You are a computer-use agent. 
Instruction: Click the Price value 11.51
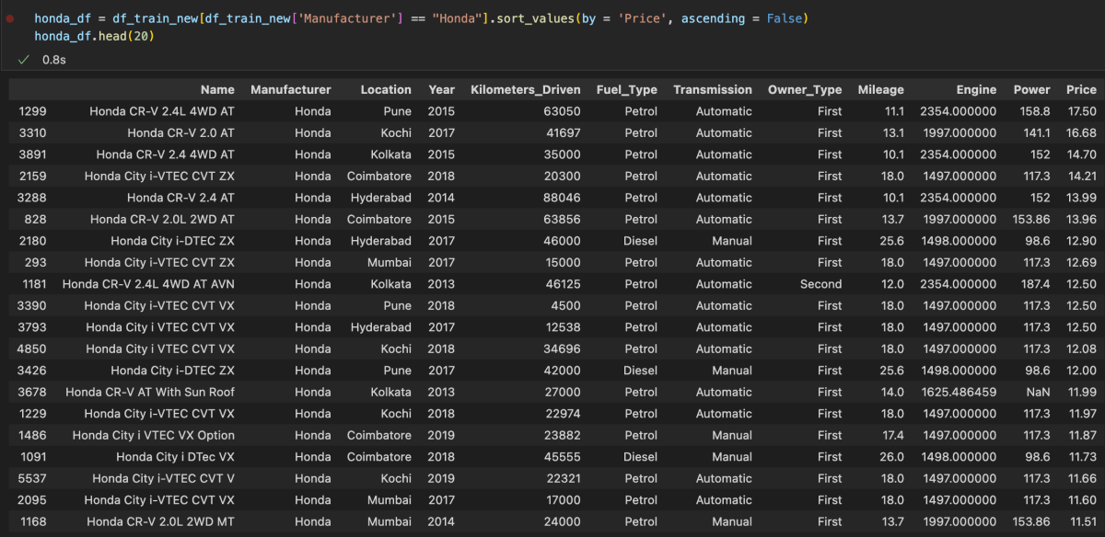click(1081, 521)
